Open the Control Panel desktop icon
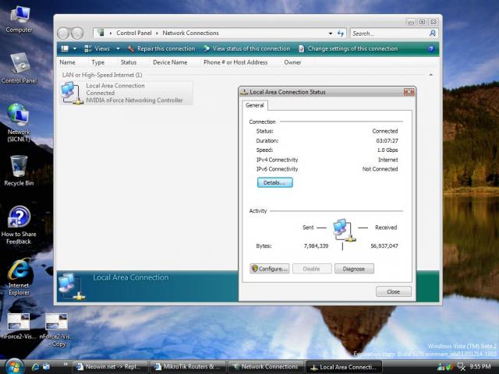Image resolution: width=499 pixels, height=374 pixels. (19, 68)
